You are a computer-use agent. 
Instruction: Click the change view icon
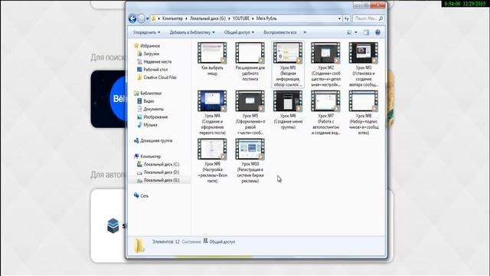point(349,32)
